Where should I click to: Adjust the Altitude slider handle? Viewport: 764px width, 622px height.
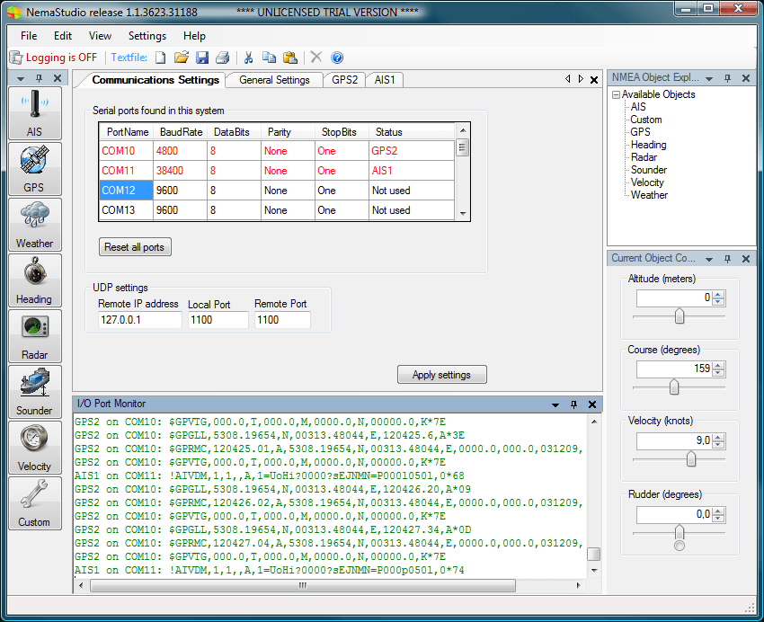[x=680, y=316]
